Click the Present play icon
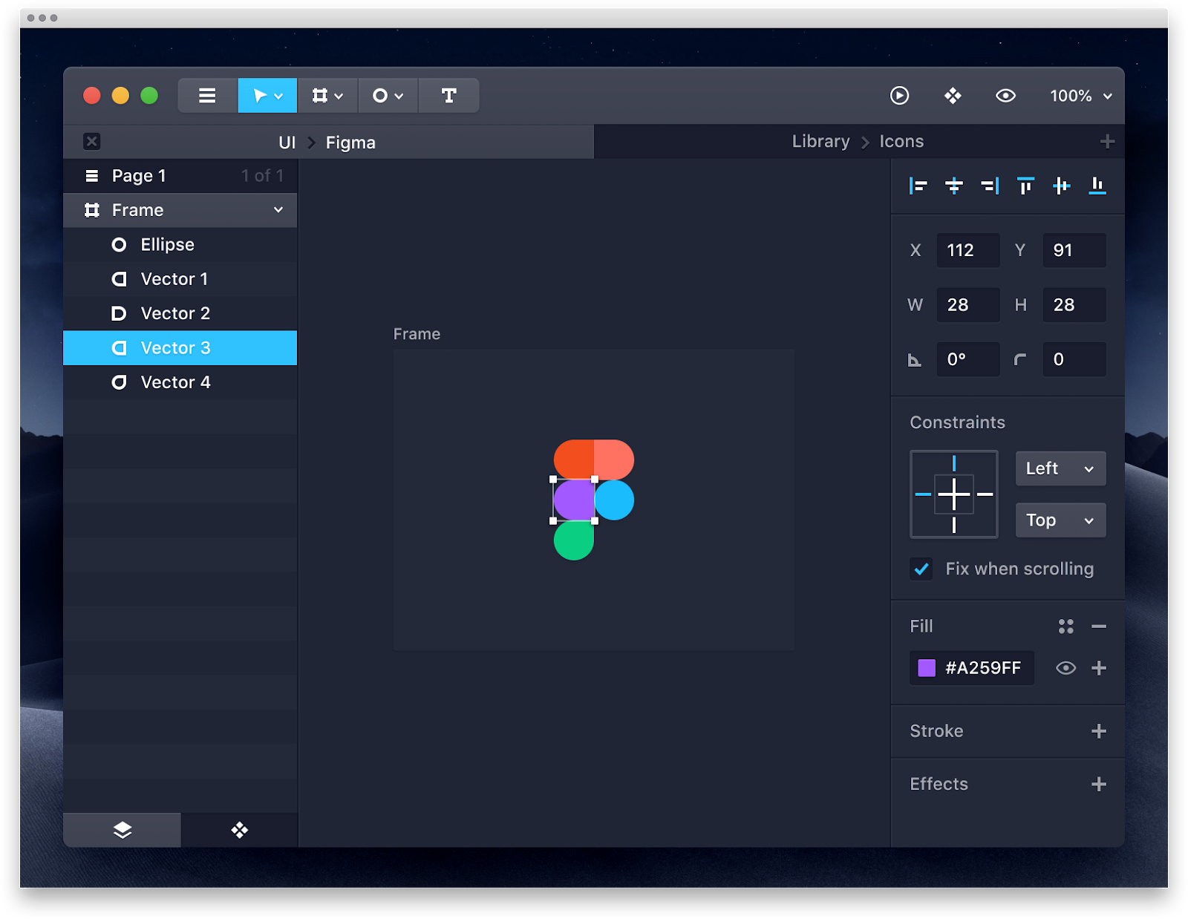This screenshot has width=1188, height=919. coord(899,96)
